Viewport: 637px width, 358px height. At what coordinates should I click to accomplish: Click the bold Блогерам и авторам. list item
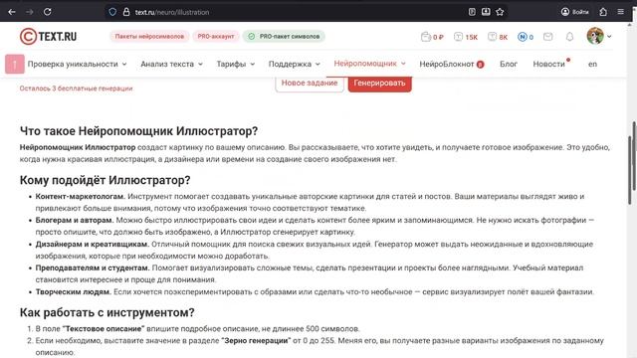point(75,221)
